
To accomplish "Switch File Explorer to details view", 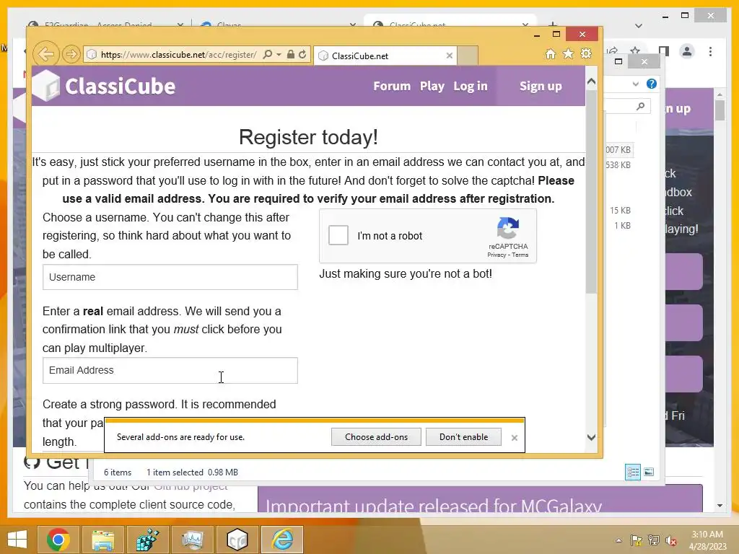I will [632, 472].
